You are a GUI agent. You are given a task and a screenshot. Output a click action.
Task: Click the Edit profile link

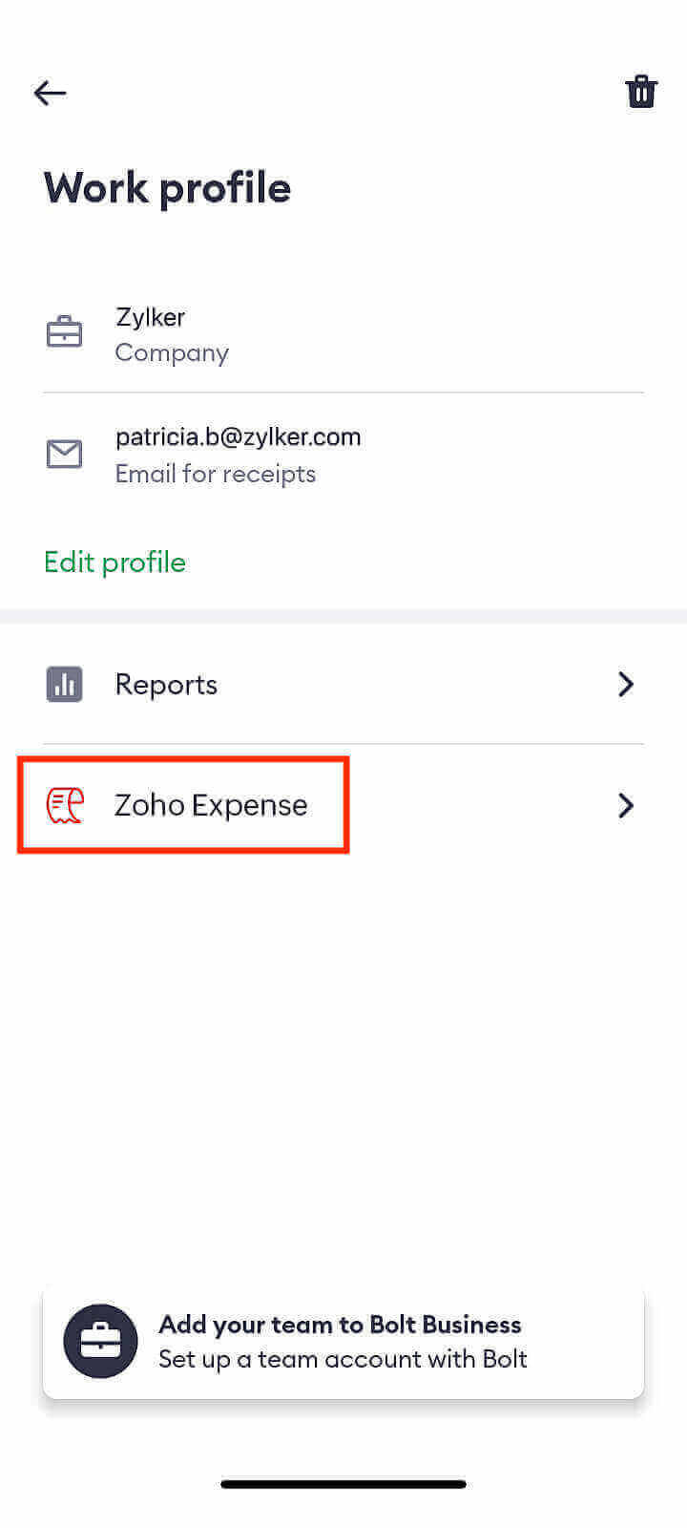click(114, 562)
